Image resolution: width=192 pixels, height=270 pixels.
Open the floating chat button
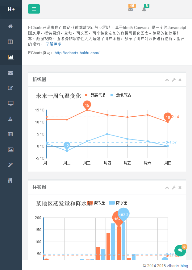pos(180,250)
